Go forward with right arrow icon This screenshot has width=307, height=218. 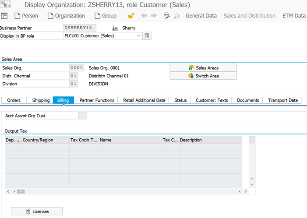154,15
